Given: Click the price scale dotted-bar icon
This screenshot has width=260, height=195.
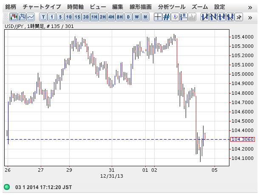Looking at the screenshot, I should [184, 17].
